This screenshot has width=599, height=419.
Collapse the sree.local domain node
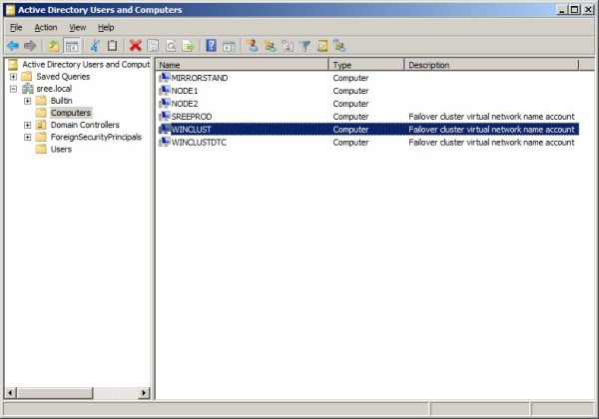[13, 89]
